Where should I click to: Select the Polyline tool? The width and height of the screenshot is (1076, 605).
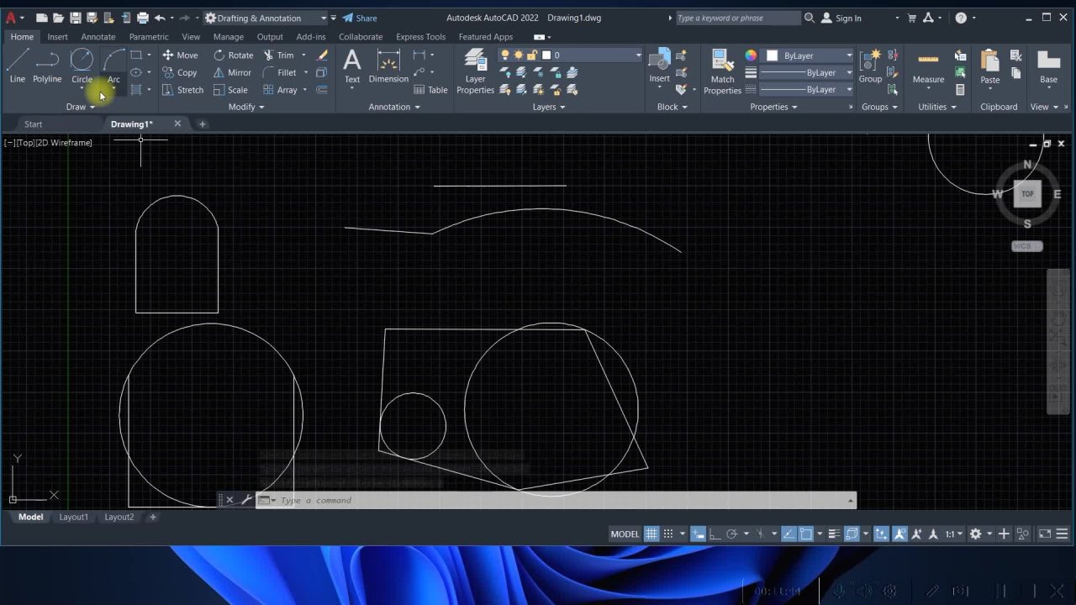coord(47,66)
